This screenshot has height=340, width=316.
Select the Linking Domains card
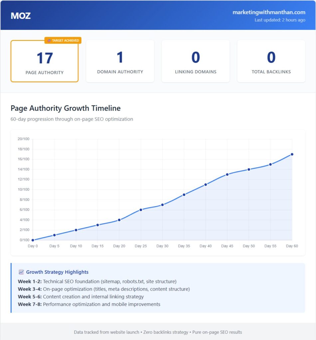[x=196, y=61]
